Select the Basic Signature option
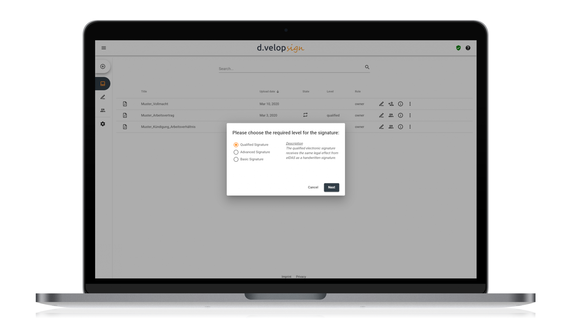 click(x=236, y=159)
